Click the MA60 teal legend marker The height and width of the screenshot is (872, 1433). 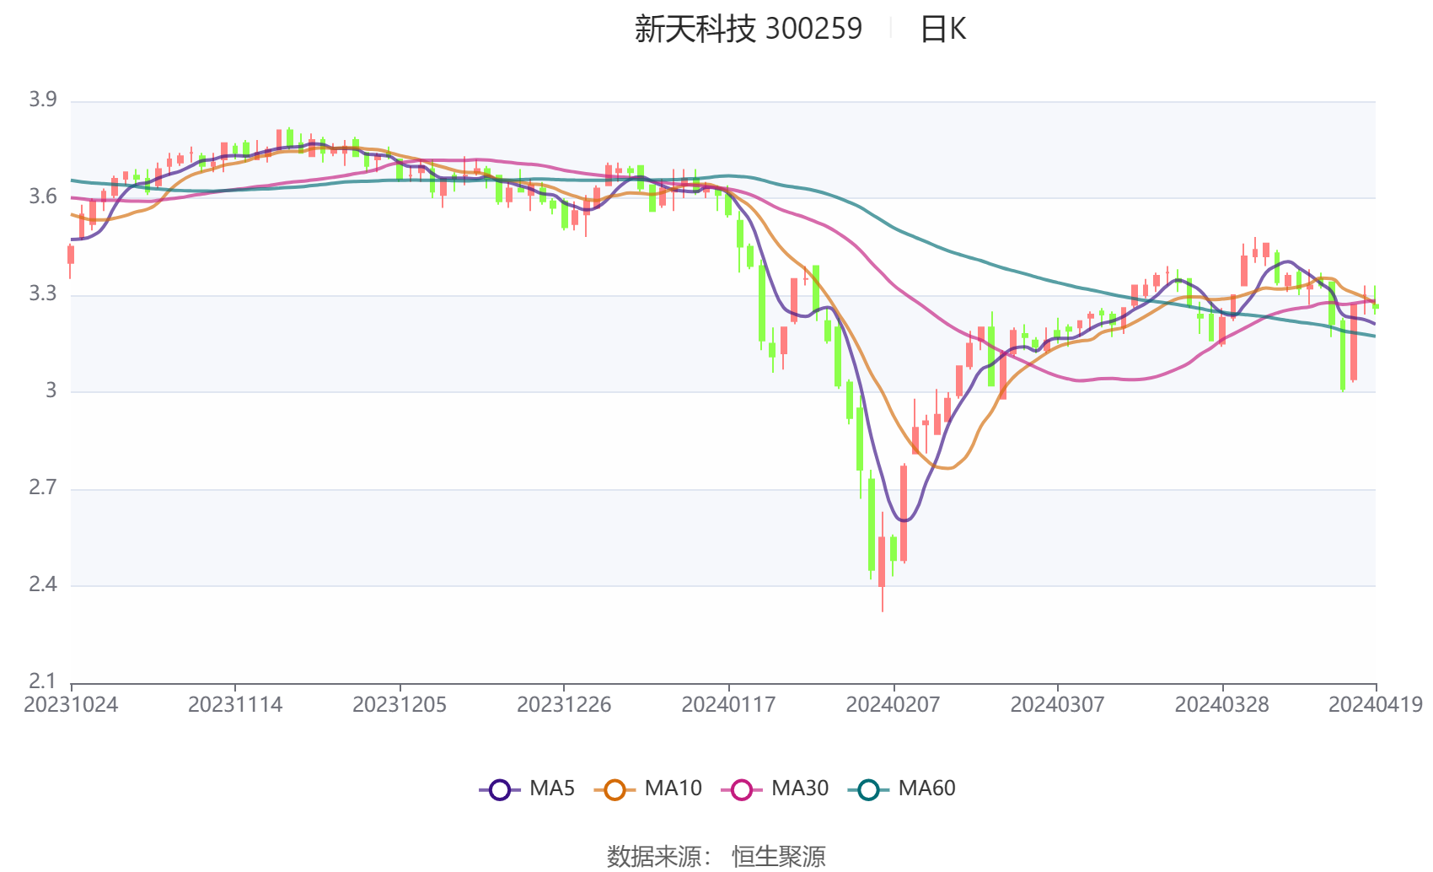868,789
